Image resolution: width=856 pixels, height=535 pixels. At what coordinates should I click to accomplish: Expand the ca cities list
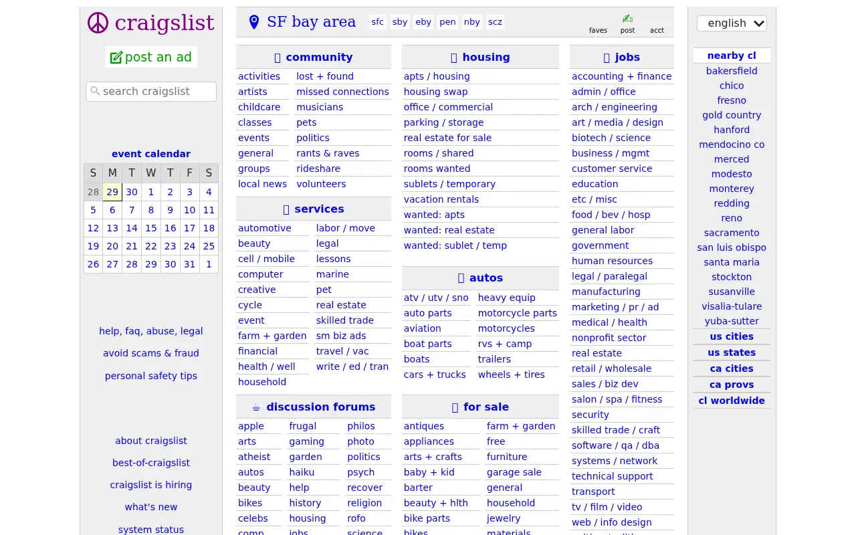732,368
